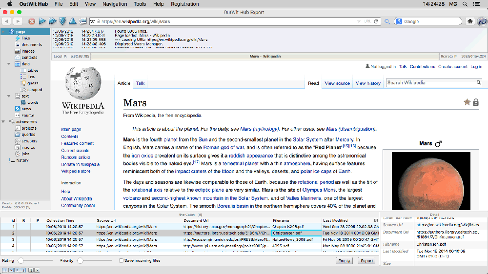Click the OutWit logo icon at toolbar end
This screenshot has width=488, height=274.
[482, 21]
